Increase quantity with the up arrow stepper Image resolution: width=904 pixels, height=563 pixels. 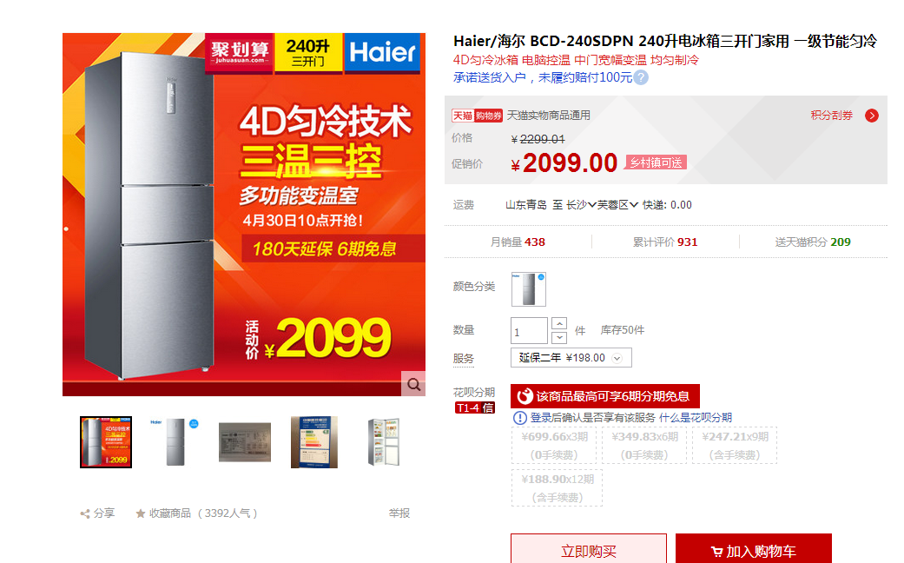point(559,323)
